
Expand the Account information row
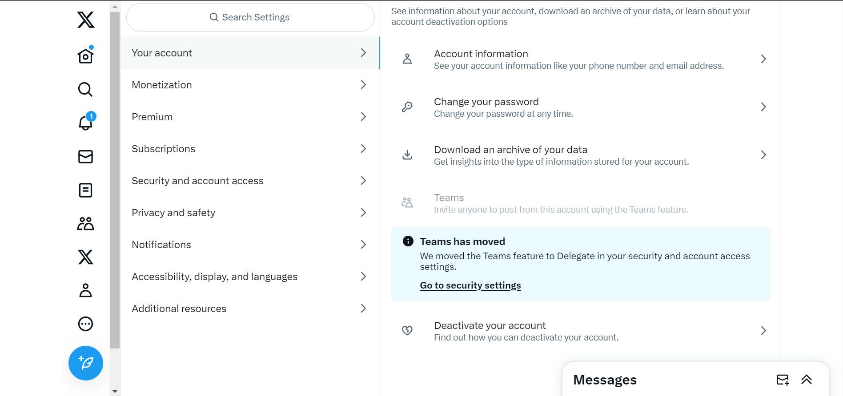pyautogui.click(x=578, y=59)
